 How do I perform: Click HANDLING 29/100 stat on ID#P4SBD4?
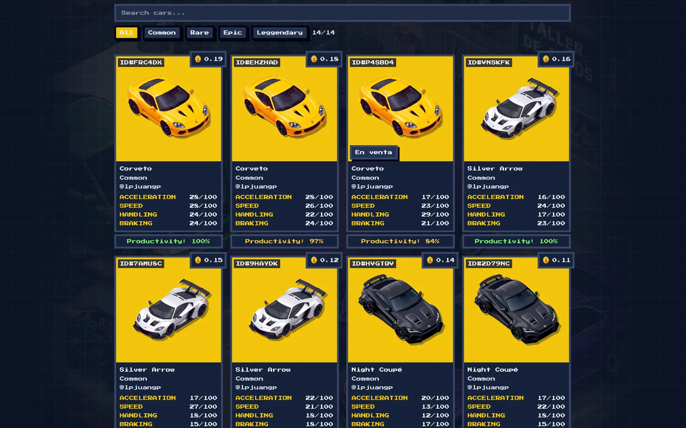(400, 214)
